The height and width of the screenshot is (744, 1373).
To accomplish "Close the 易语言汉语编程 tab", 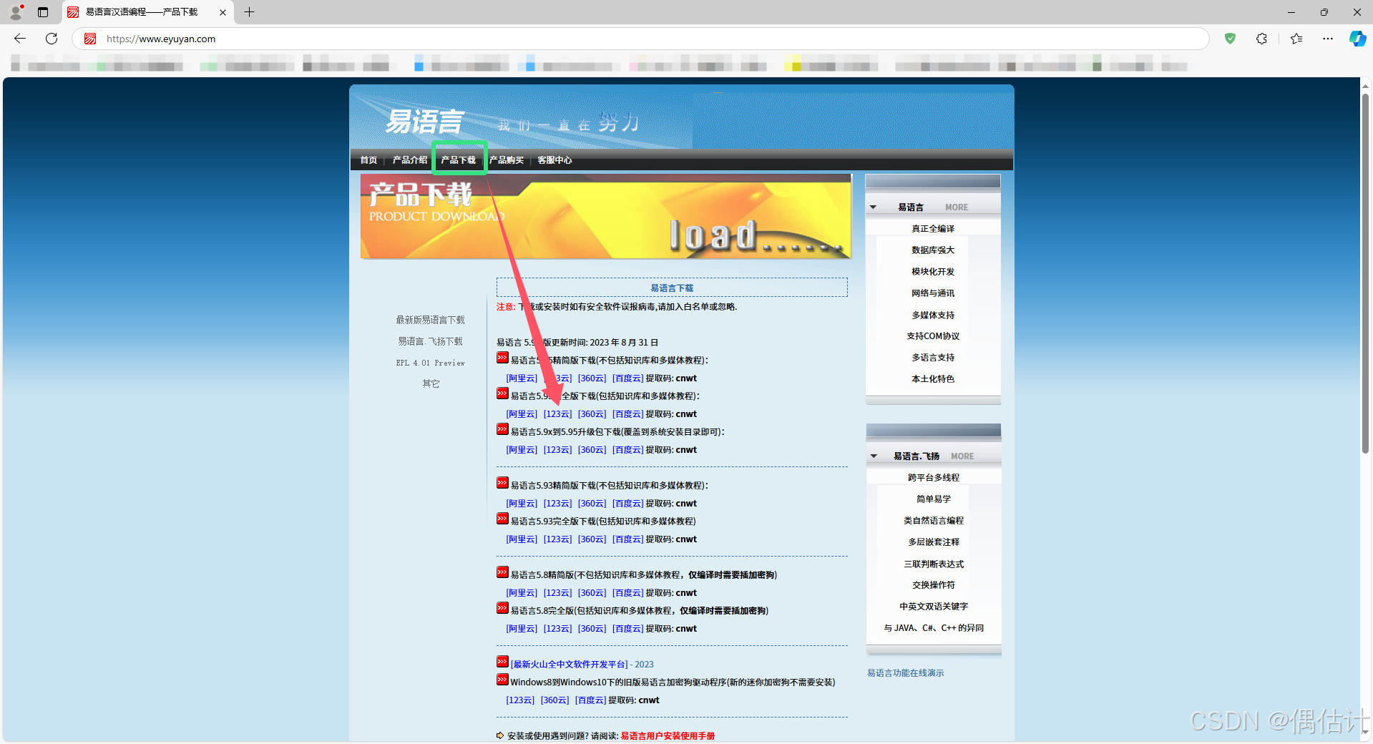I will point(223,12).
